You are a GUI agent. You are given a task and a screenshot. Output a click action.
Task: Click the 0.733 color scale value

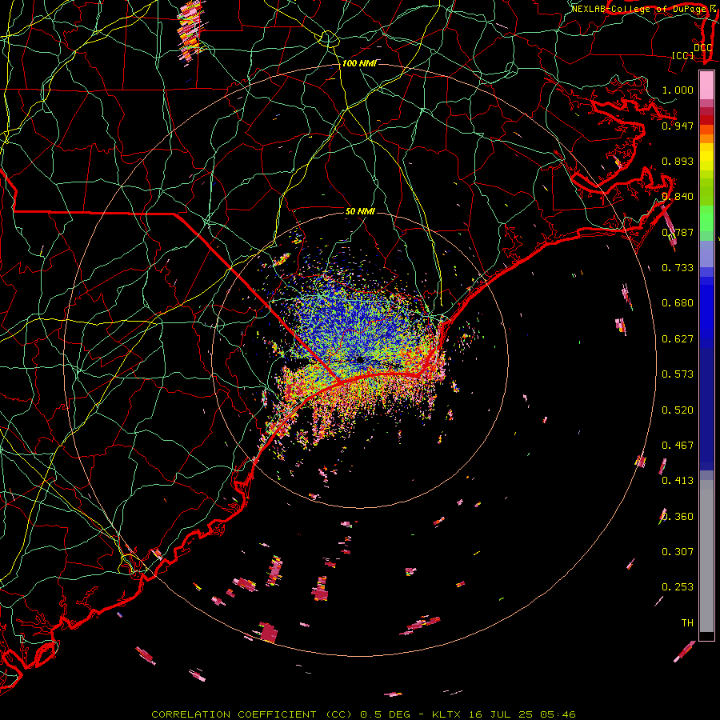[x=678, y=268]
